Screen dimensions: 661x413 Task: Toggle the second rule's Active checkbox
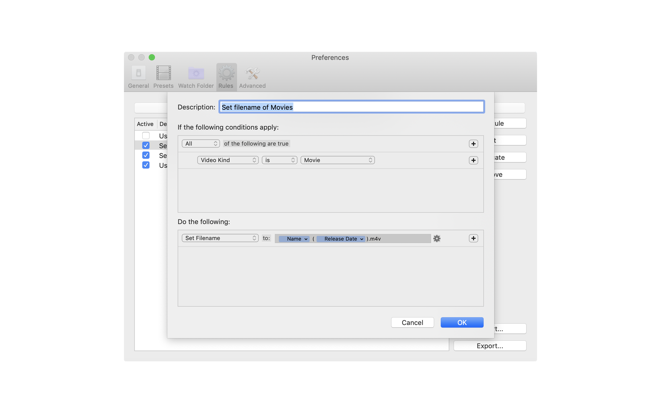(146, 146)
